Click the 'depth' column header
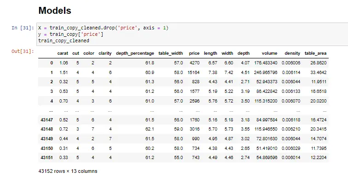The width and height of the screenshot is (348, 177). (x=244, y=53)
